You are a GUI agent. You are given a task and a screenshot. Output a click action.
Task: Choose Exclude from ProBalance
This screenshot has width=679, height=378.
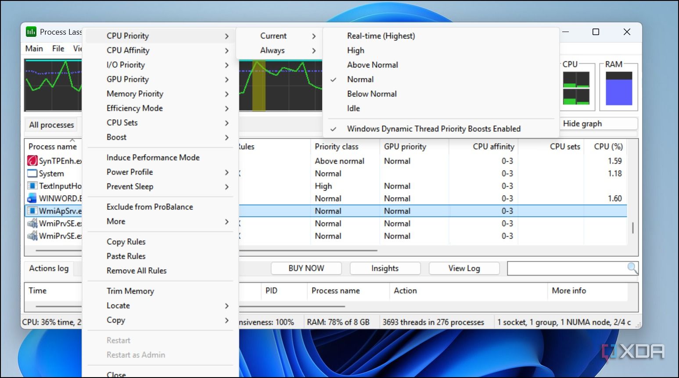point(160,207)
